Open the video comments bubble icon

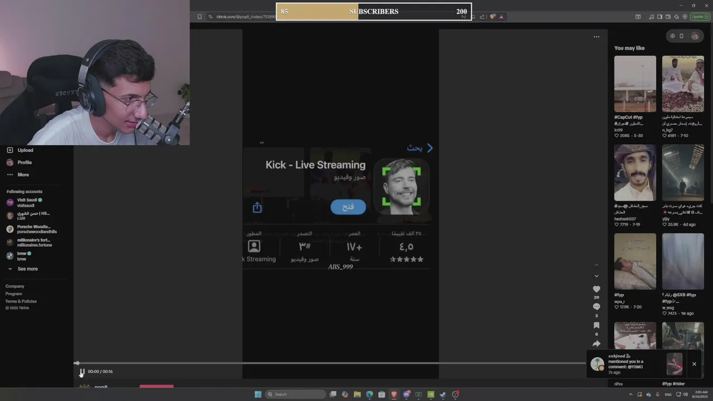(x=597, y=307)
